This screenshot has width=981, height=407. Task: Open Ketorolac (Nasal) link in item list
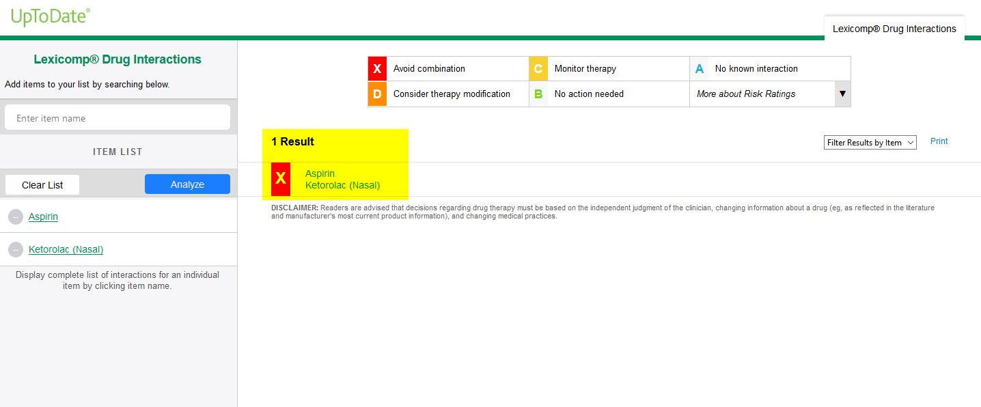tap(66, 249)
